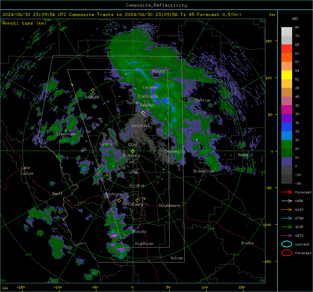
Task: Click the Innisfail city label
Action: pyautogui.click(x=140, y=126)
